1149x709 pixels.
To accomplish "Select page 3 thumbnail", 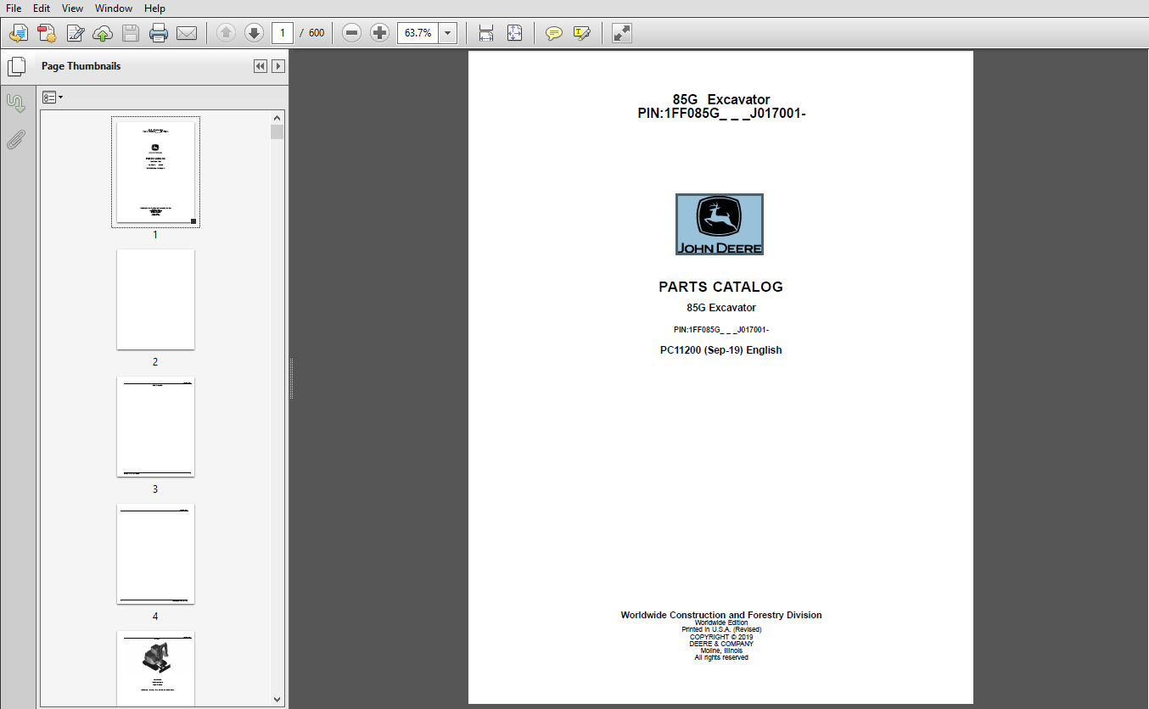I will 155,427.
